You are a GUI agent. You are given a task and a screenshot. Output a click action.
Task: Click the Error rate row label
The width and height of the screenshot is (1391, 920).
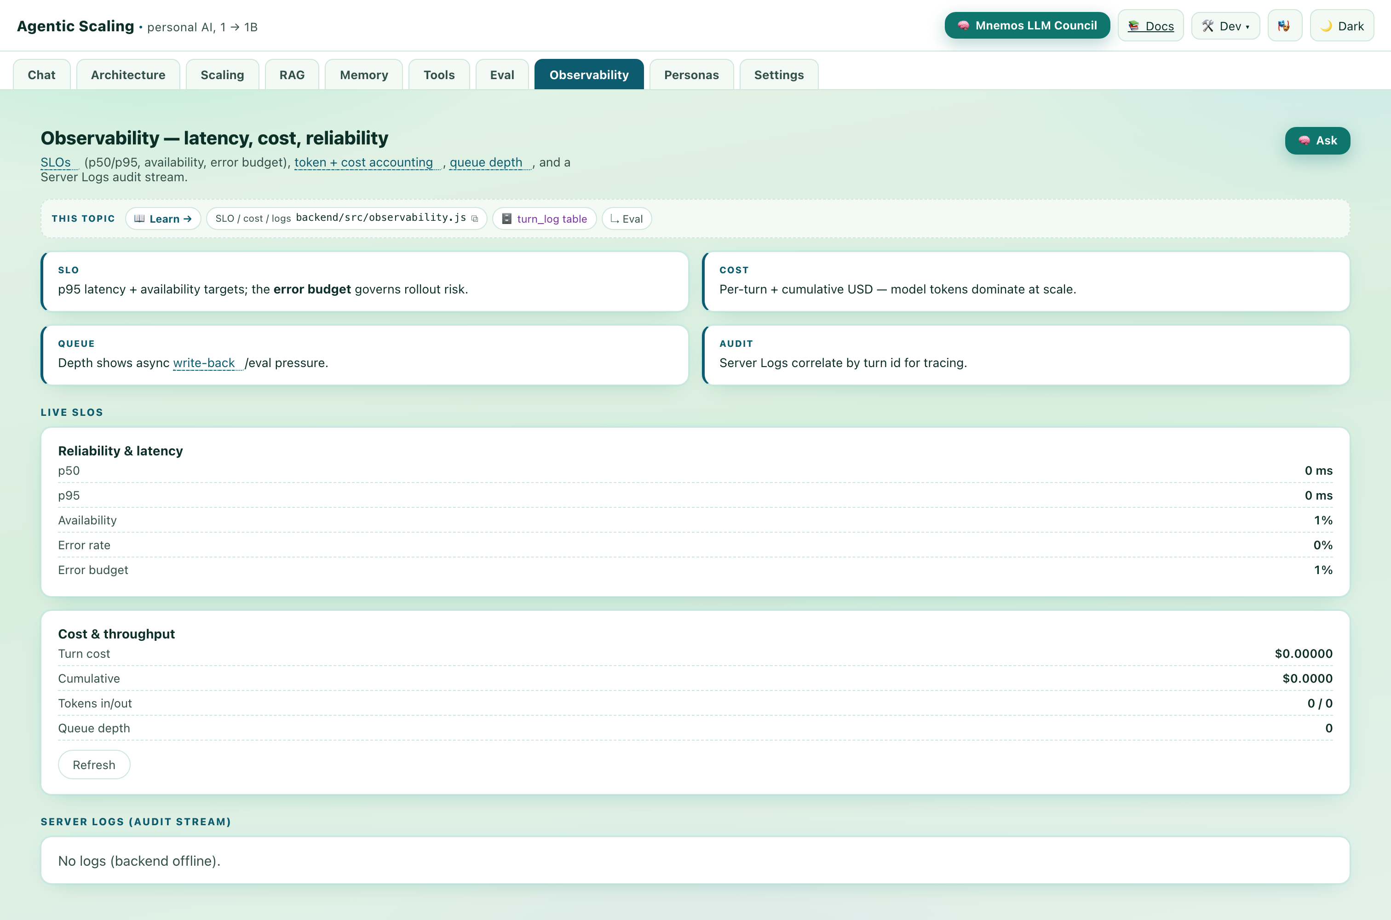[84, 545]
